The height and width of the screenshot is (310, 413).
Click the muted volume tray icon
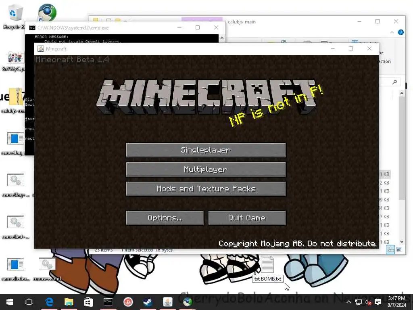[368, 302]
